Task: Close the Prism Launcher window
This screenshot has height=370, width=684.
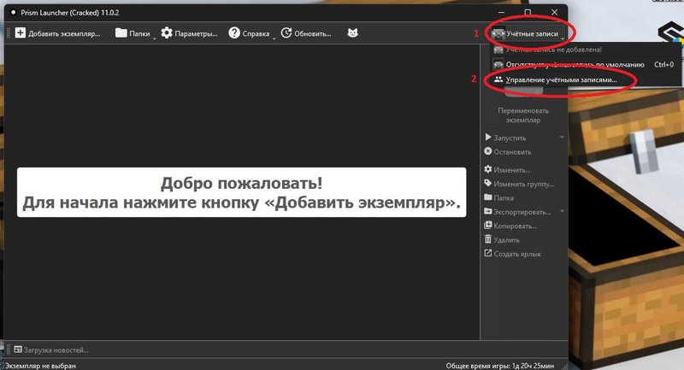Action: [x=554, y=12]
